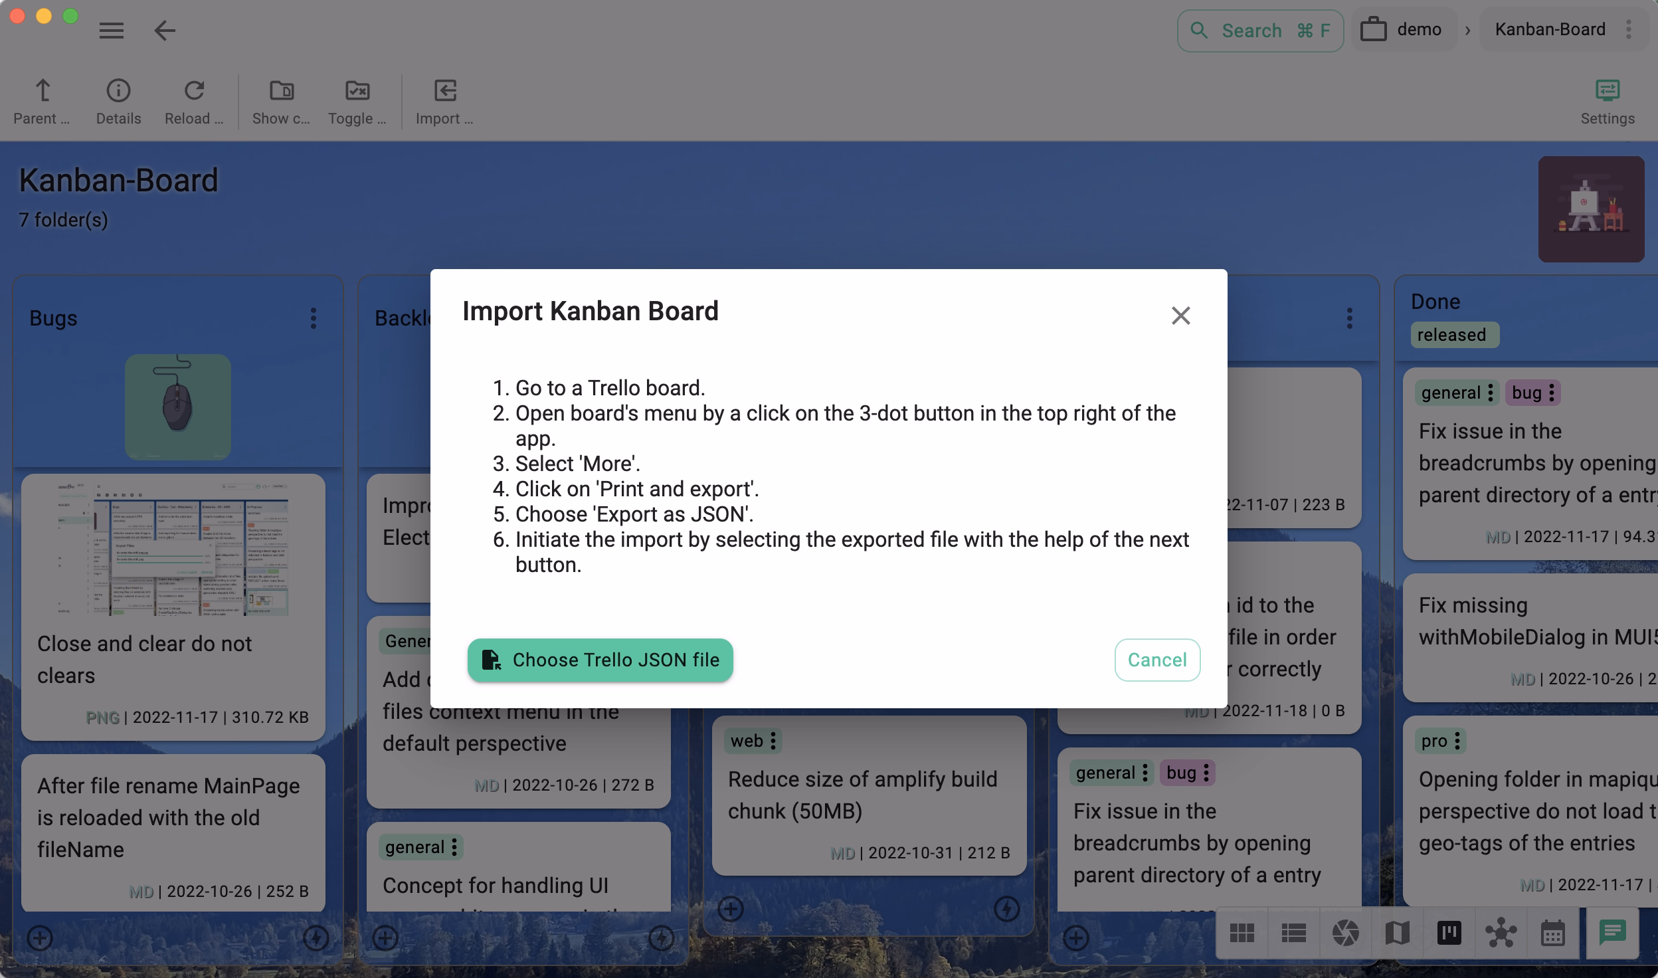Toggle the green chat panel icon
The height and width of the screenshot is (978, 1658).
point(1613,933)
